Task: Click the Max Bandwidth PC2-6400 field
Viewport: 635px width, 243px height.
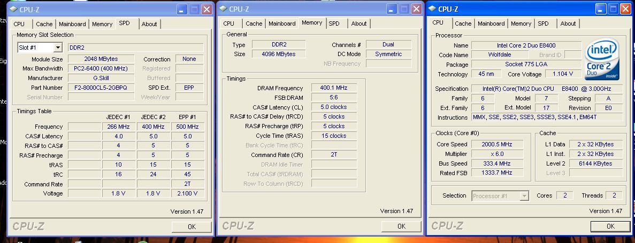Action: (x=101, y=68)
